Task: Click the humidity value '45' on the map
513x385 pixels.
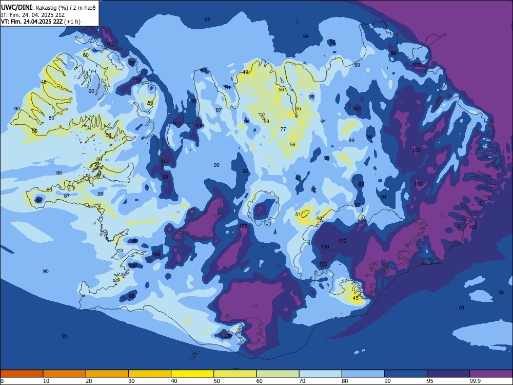Action: (356, 298)
